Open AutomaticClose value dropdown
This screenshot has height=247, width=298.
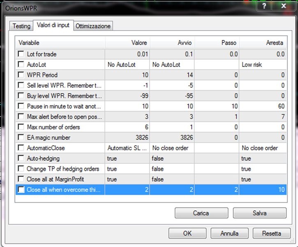tap(127, 148)
